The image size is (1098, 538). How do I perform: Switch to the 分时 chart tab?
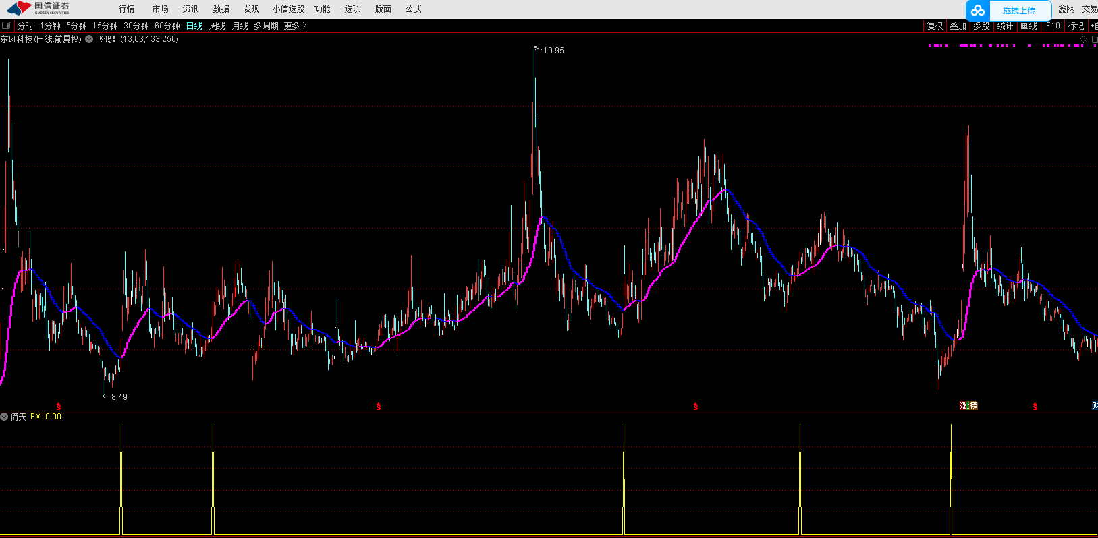click(x=26, y=26)
